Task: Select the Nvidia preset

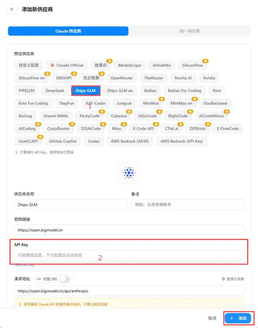Action: coord(209,78)
